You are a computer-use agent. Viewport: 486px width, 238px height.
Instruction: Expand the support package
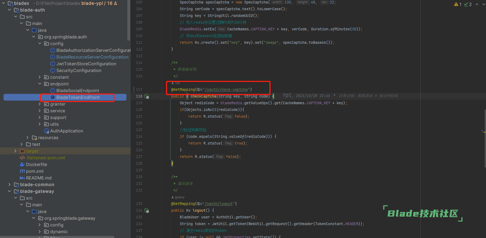click(40, 117)
